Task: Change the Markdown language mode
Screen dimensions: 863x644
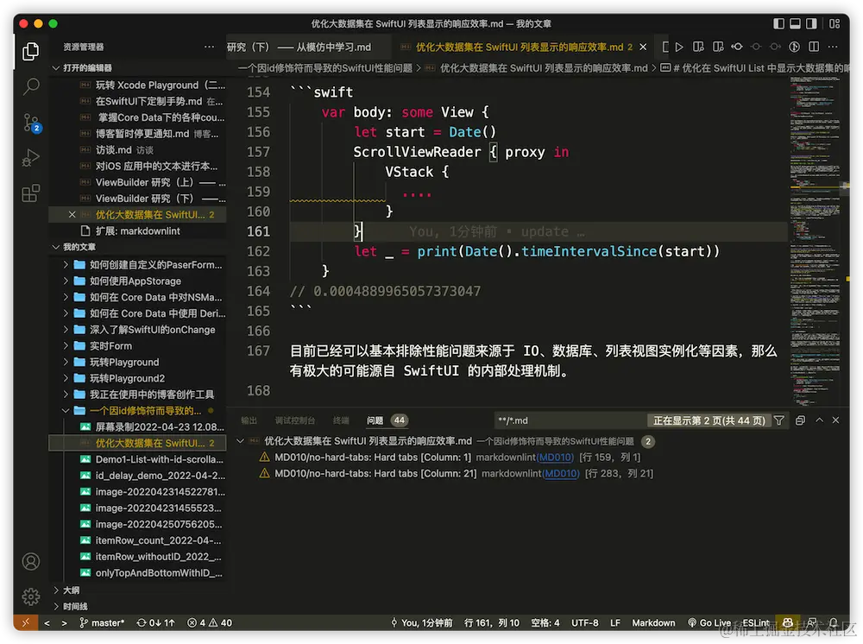Action: point(653,623)
